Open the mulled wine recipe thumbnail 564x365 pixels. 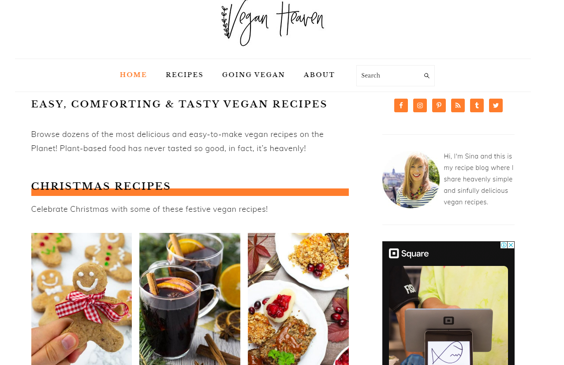190,299
